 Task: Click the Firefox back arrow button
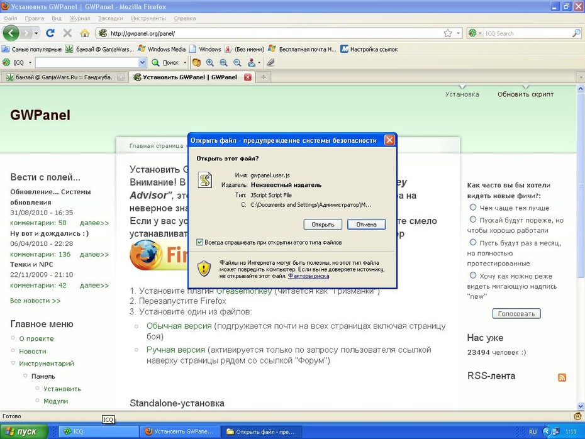(11, 33)
